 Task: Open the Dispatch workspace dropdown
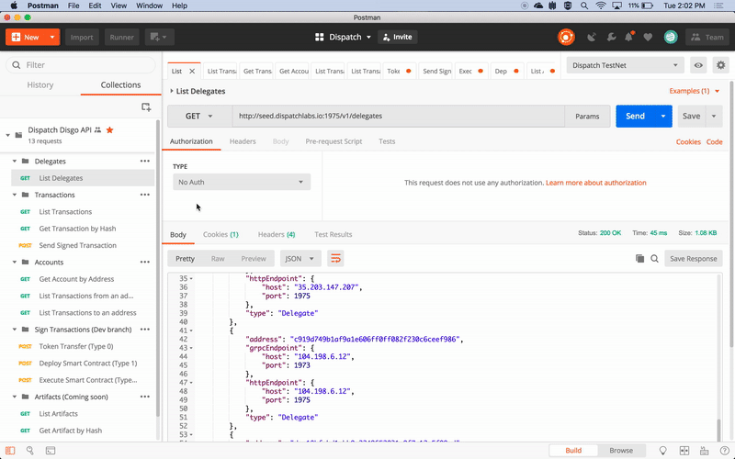[x=343, y=37]
